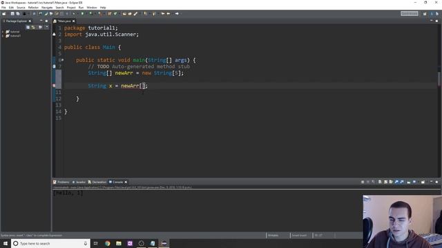Image resolution: width=442 pixels, height=248 pixels.
Task: Click the 'java.util.Scanner' import text
Action: pos(111,34)
